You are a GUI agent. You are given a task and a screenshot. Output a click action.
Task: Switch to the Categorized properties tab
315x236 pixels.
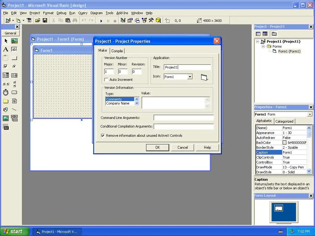click(284, 121)
